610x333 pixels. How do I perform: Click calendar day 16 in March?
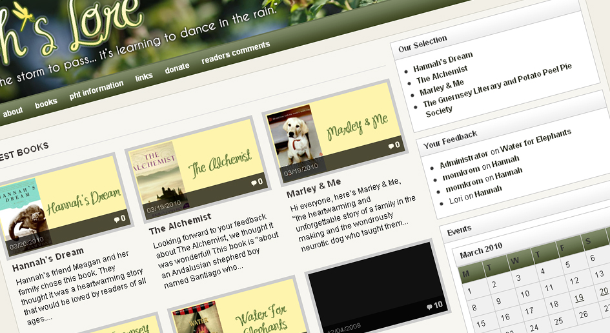click(505, 318)
